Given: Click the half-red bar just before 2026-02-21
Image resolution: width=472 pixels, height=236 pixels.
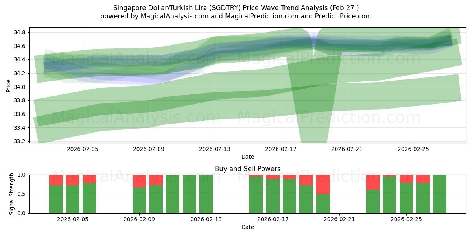Looking at the screenshot, I should (x=323, y=194).
